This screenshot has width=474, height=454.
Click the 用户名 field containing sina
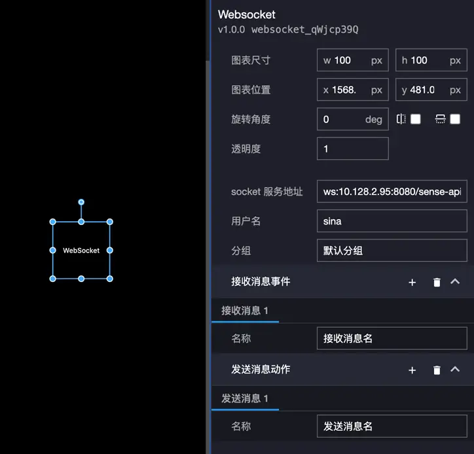392,221
